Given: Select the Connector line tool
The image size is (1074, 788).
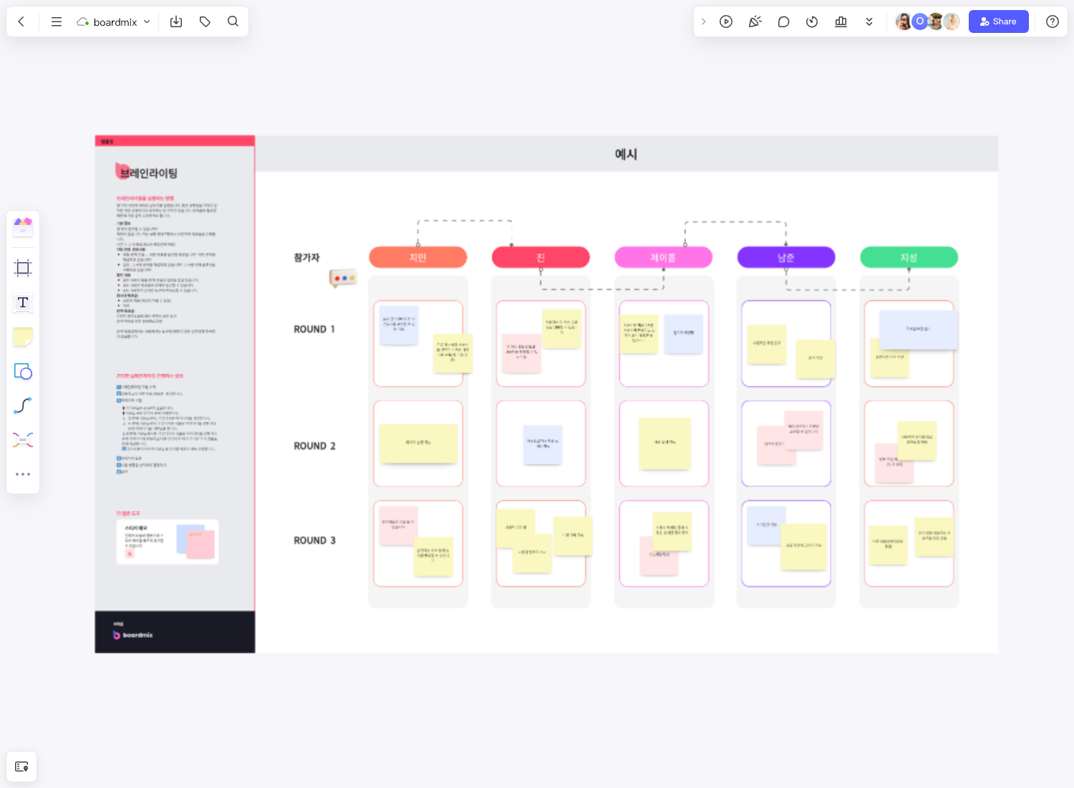Looking at the screenshot, I should pyautogui.click(x=23, y=405).
